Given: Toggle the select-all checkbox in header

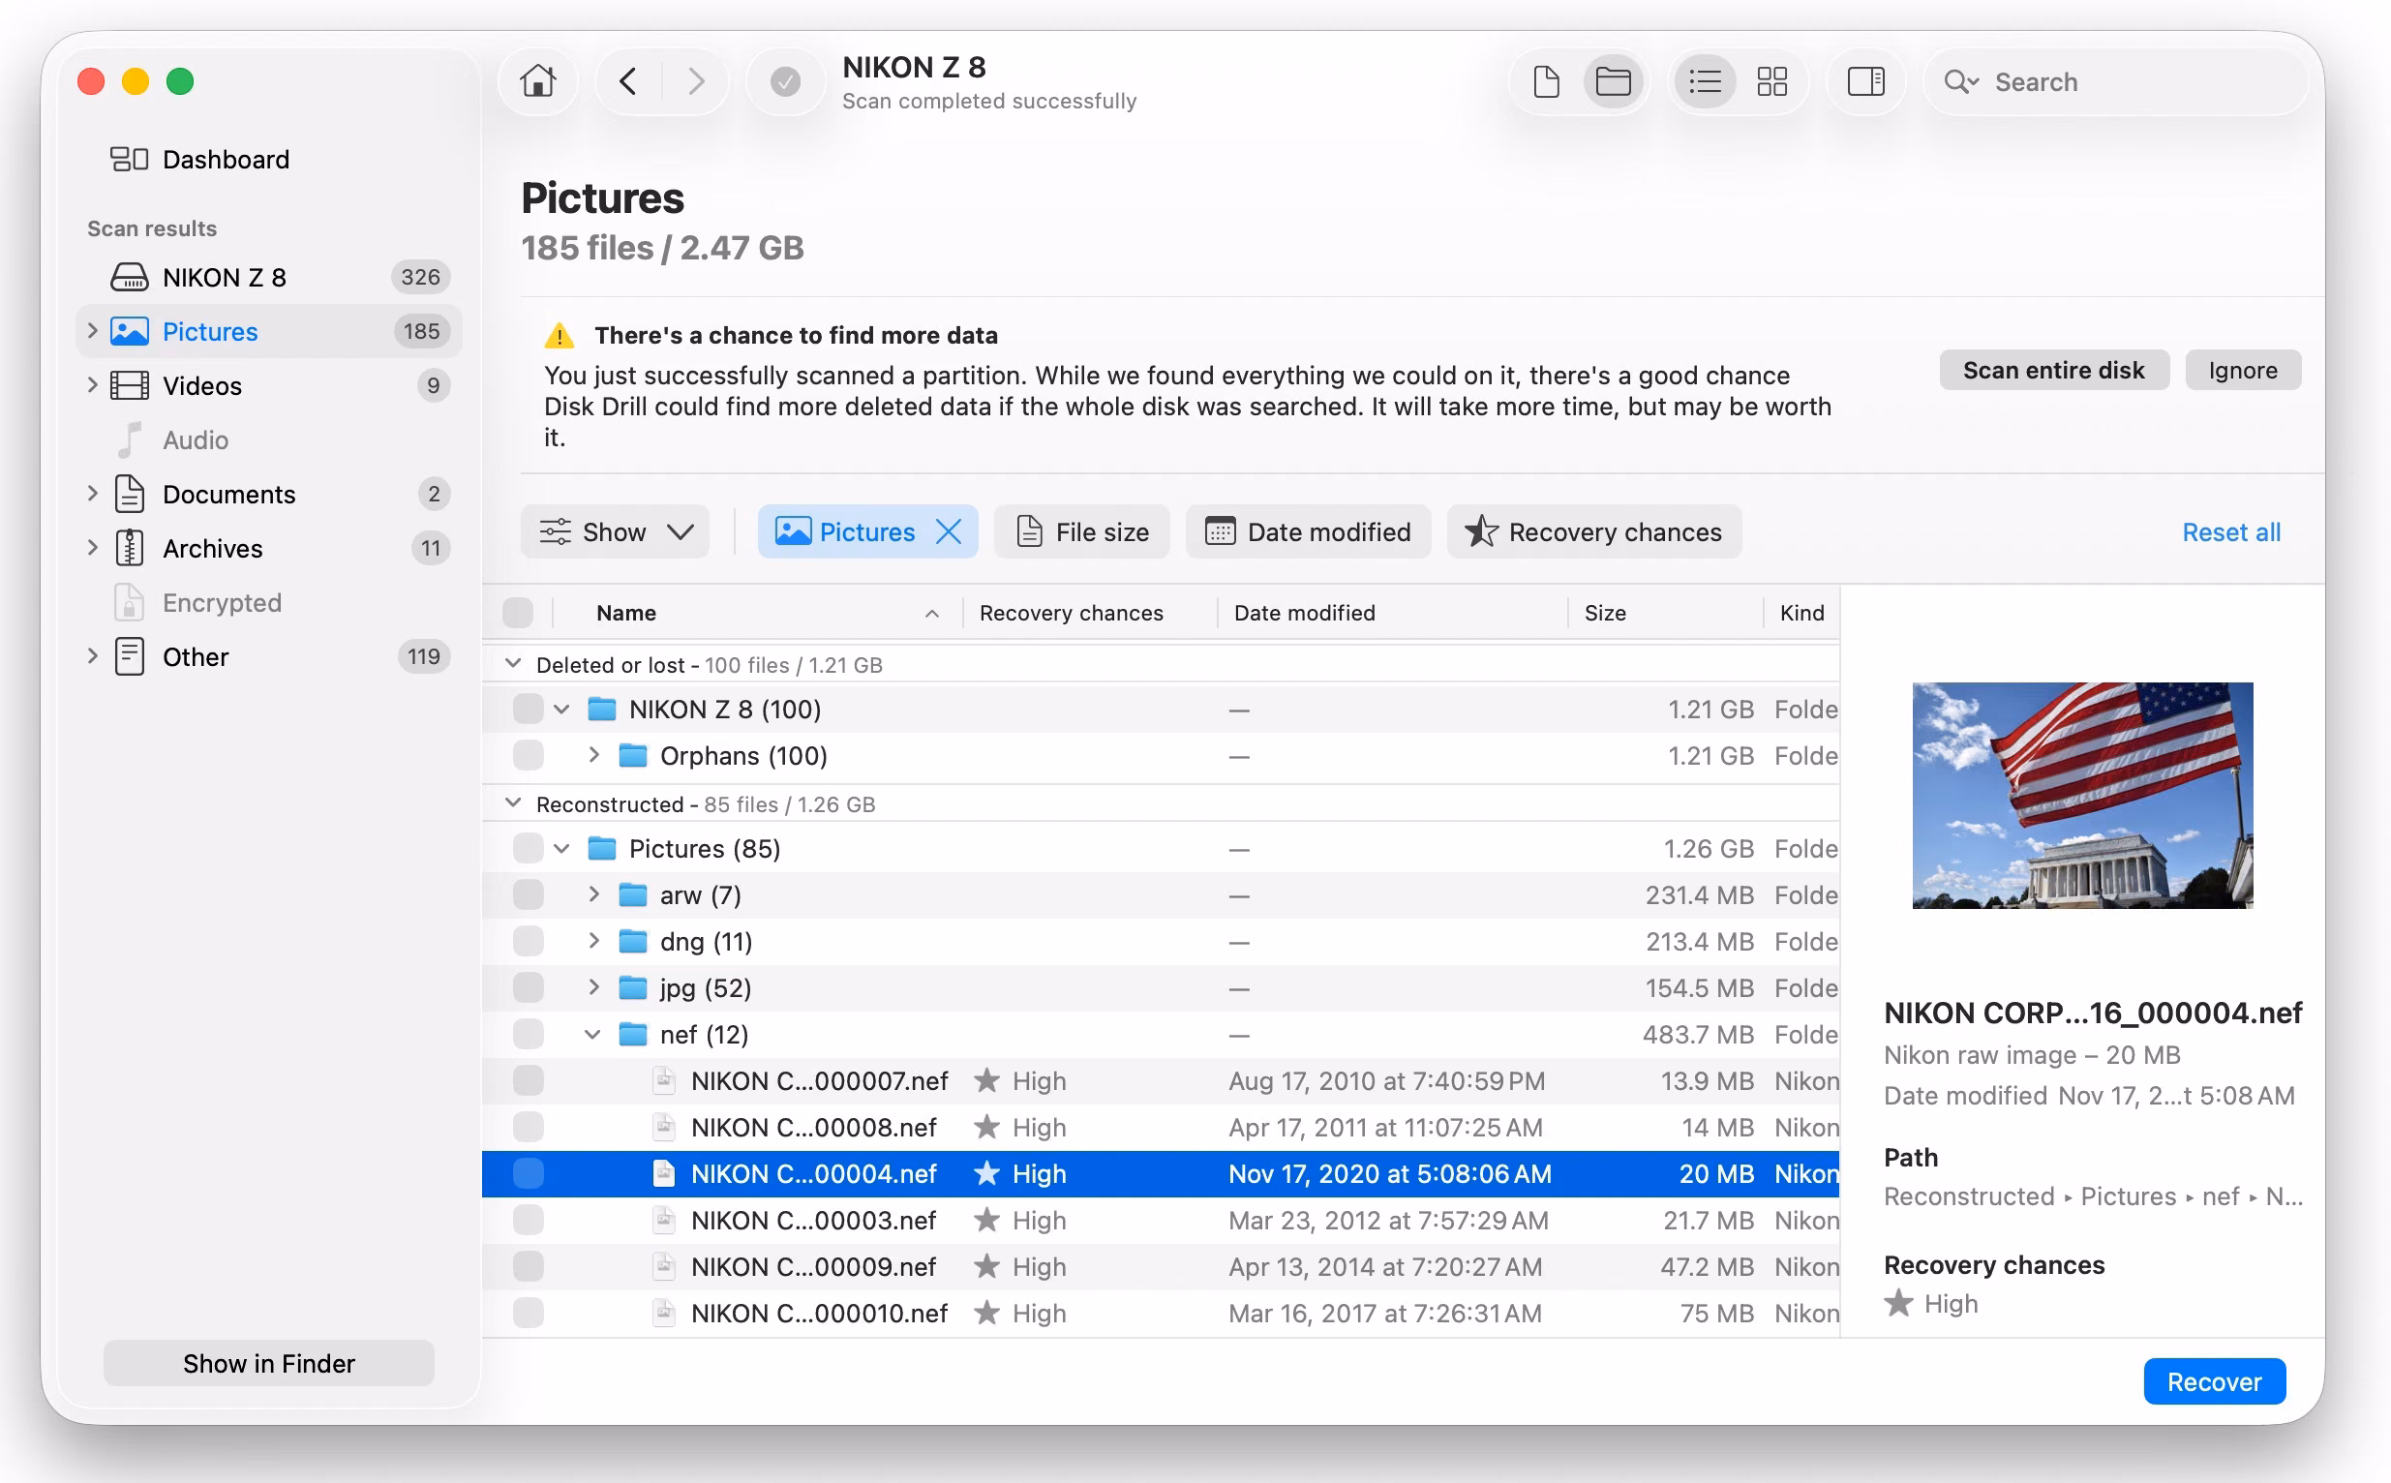Looking at the screenshot, I should (x=517, y=613).
